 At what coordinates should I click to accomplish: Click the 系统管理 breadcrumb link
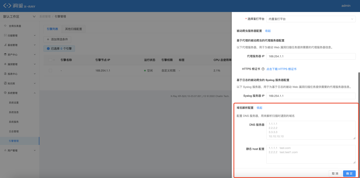(45, 17)
